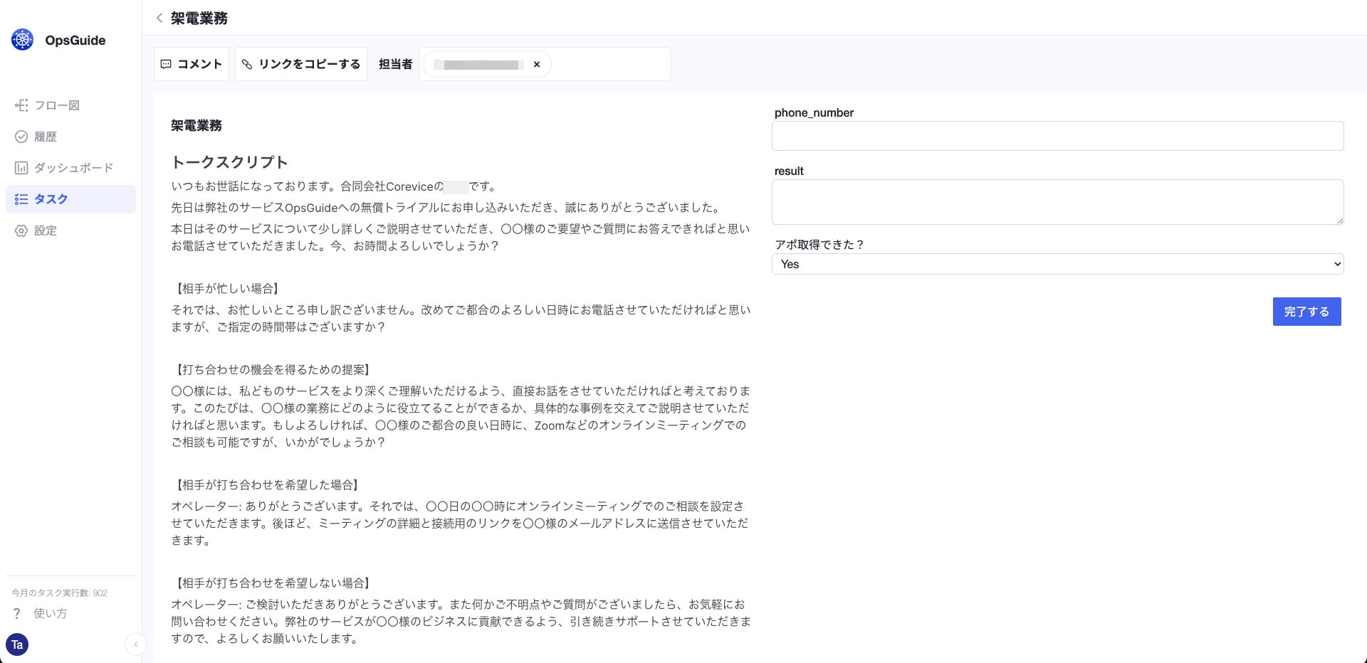This screenshot has height=663, width=1367.
Task: Click the chain link icon
Action: [247, 64]
